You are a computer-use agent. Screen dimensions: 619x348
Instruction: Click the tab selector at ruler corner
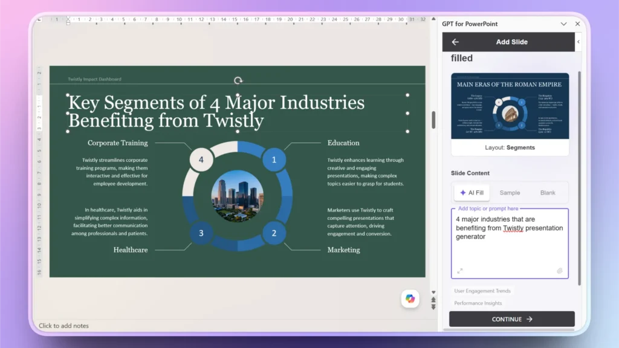(x=39, y=19)
